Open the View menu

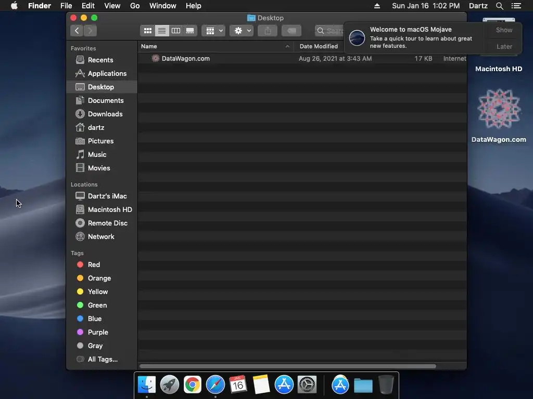pyautogui.click(x=112, y=6)
